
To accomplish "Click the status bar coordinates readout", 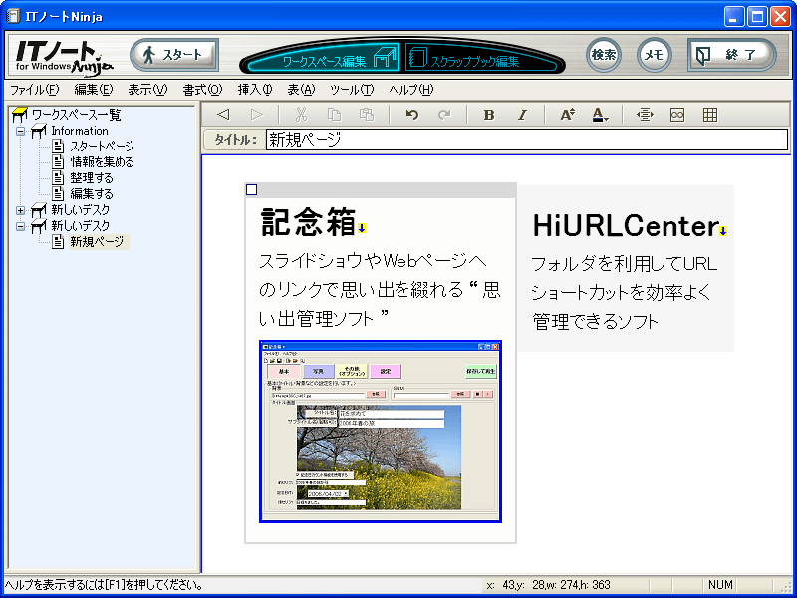I will [x=548, y=585].
